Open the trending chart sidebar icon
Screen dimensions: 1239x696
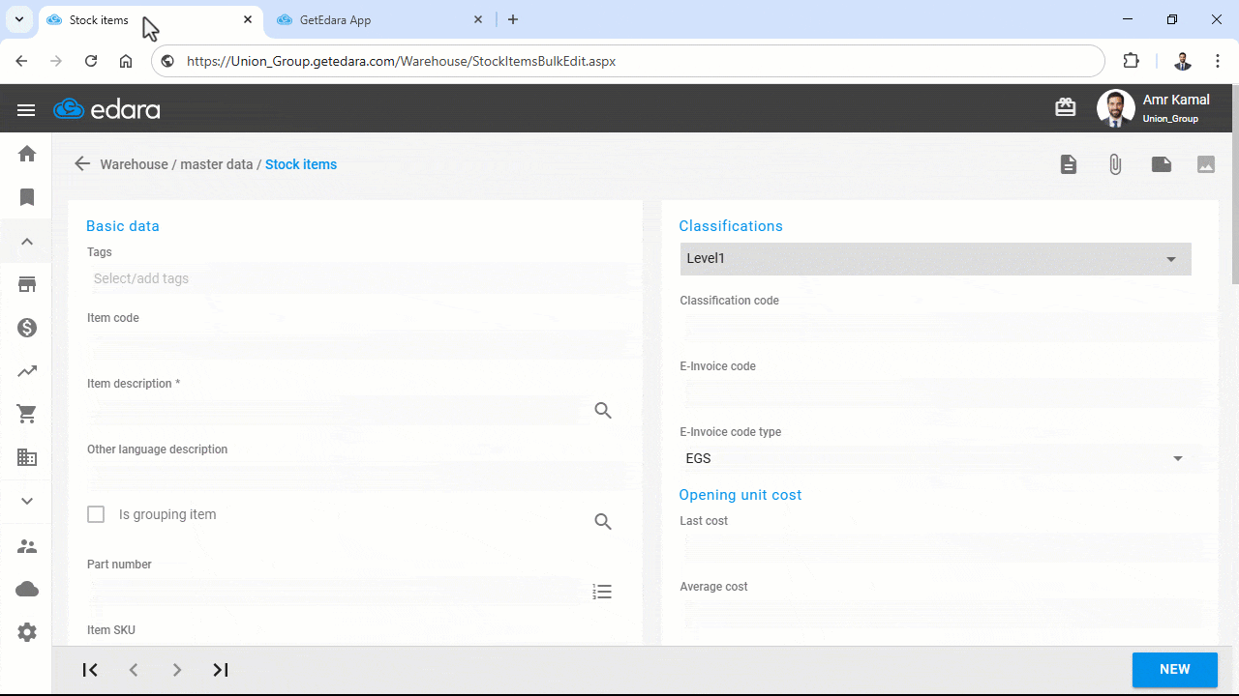point(27,371)
